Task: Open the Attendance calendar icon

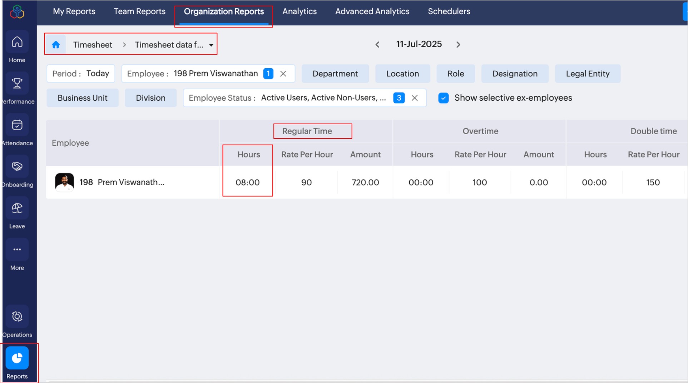Action: [17, 125]
